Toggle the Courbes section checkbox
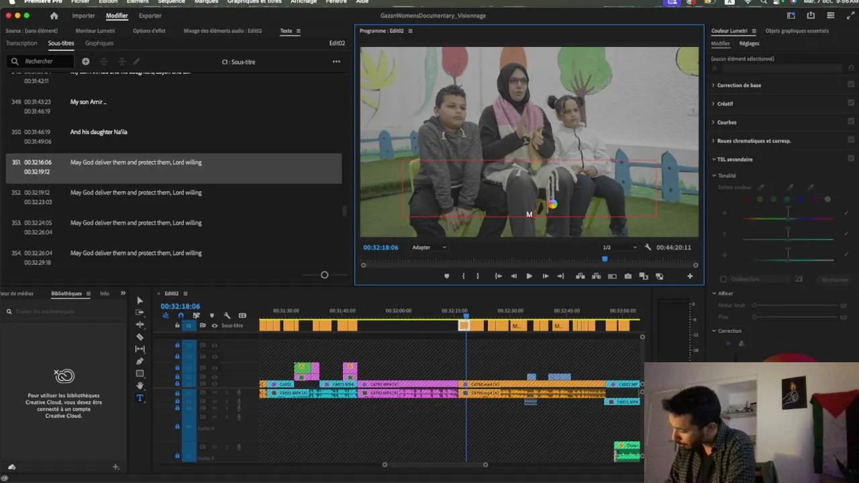The image size is (859, 483). click(851, 121)
